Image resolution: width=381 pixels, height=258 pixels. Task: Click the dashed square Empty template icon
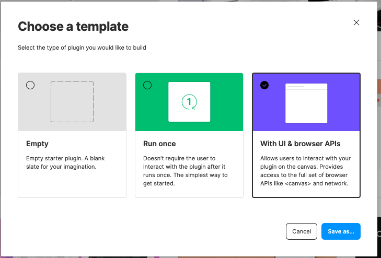72,102
